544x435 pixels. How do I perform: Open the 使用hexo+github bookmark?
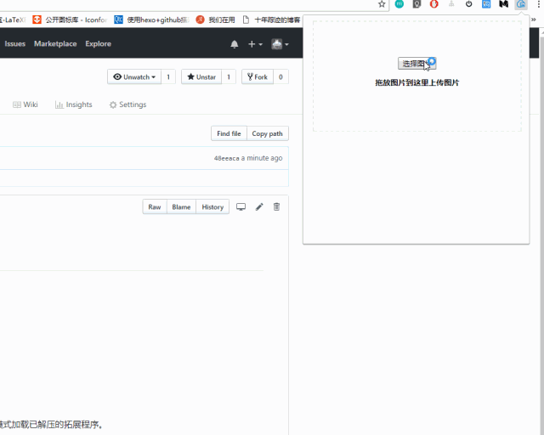(x=151, y=20)
